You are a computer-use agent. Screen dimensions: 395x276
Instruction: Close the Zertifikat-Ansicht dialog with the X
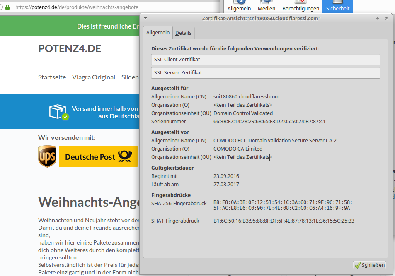click(387, 18)
